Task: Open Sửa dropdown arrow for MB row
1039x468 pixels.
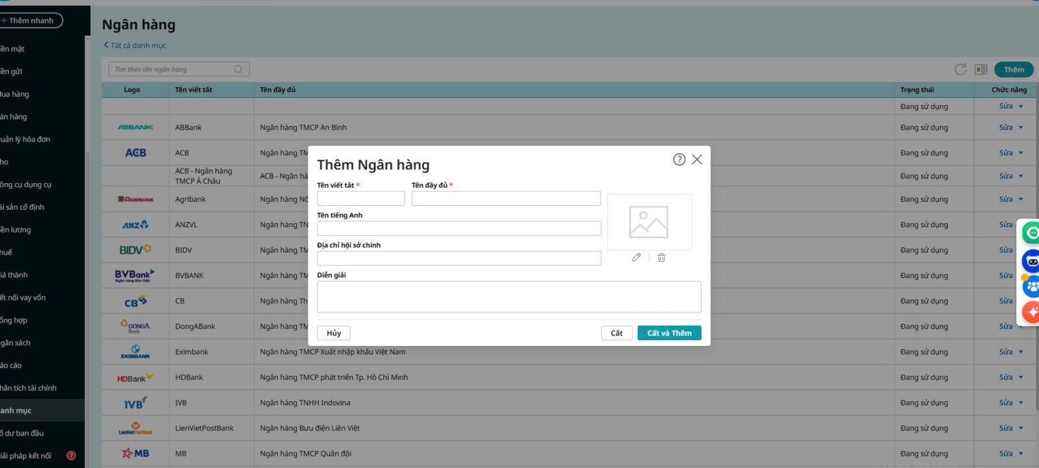Action: [x=1021, y=454]
